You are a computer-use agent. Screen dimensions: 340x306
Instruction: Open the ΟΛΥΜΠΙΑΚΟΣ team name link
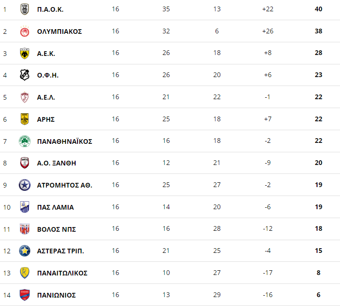[60, 31]
